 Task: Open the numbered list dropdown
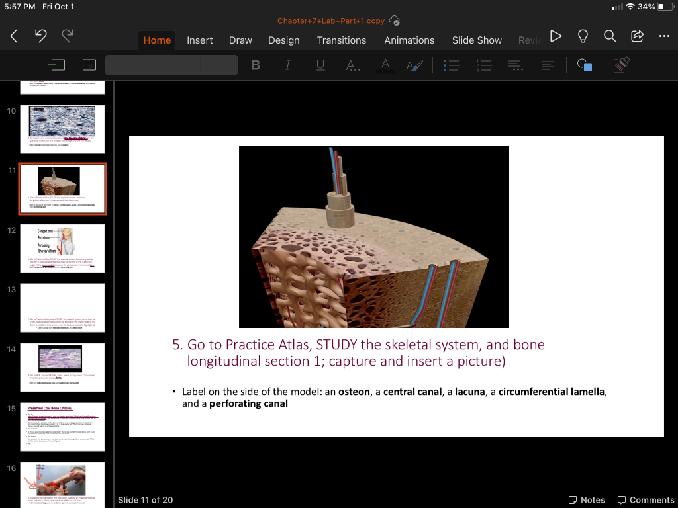pyautogui.click(x=483, y=65)
